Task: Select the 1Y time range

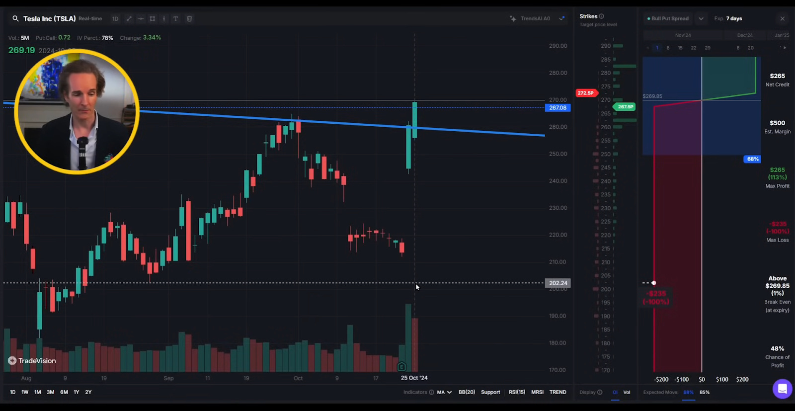Action: 77,392
